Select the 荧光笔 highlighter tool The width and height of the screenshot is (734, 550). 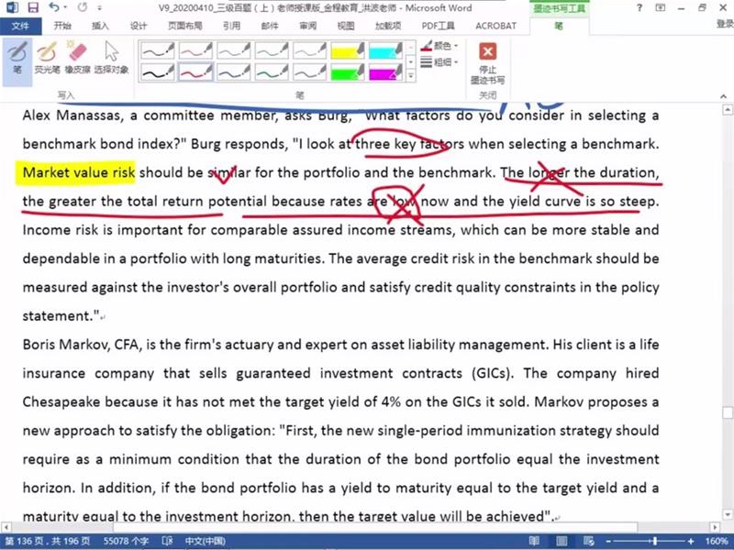click(48, 58)
